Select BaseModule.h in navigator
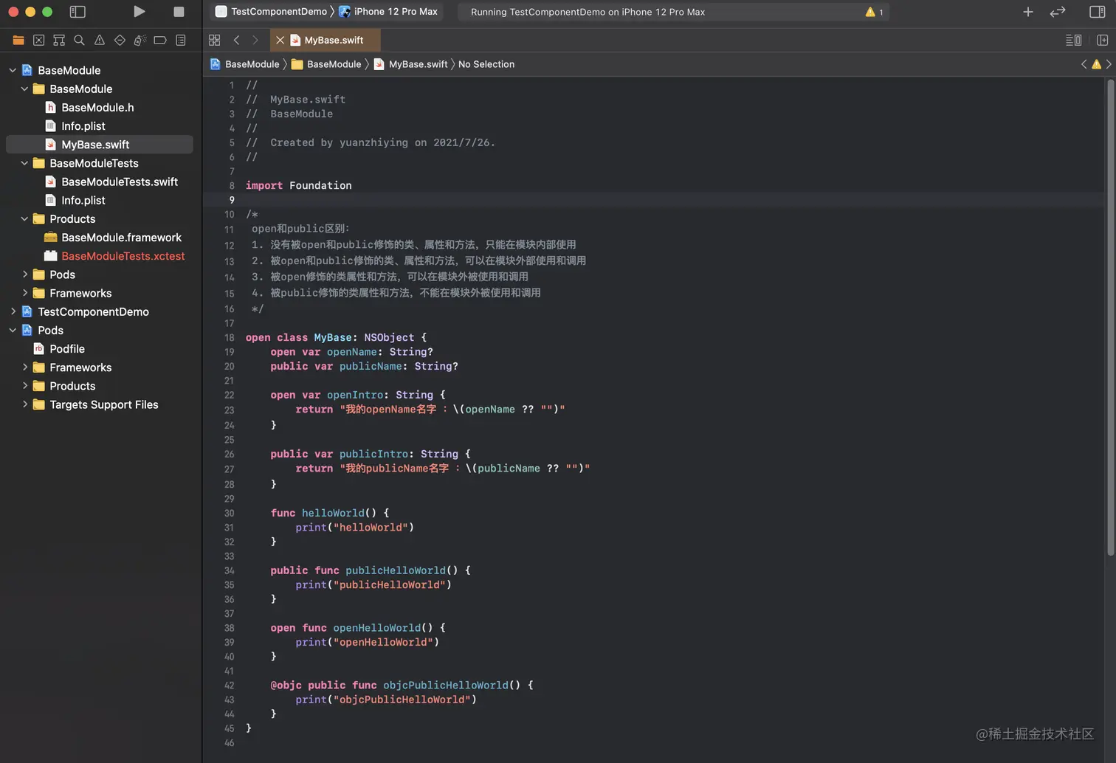The height and width of the screenshot is (763, 1116). [x=97, y=108]
